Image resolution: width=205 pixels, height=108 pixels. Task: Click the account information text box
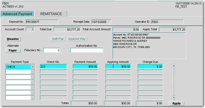click(149, 45)
